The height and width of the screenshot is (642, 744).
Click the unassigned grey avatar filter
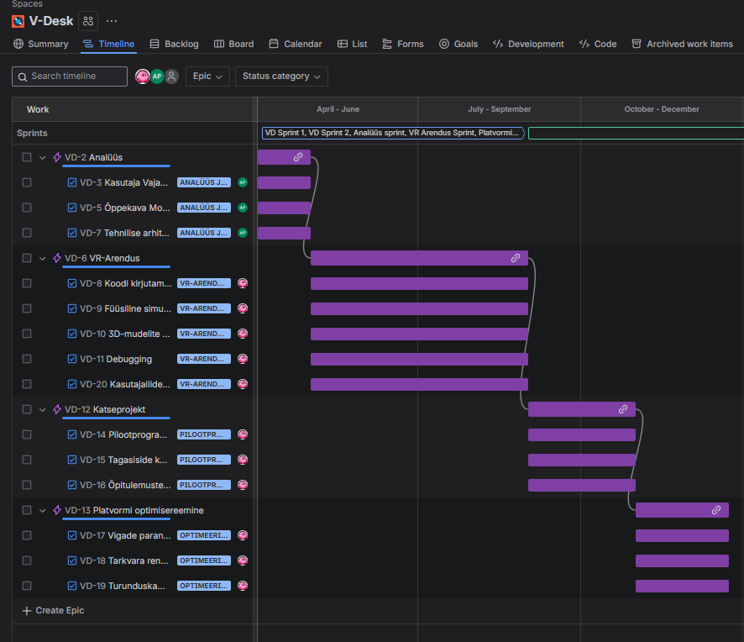coord(171,76)
